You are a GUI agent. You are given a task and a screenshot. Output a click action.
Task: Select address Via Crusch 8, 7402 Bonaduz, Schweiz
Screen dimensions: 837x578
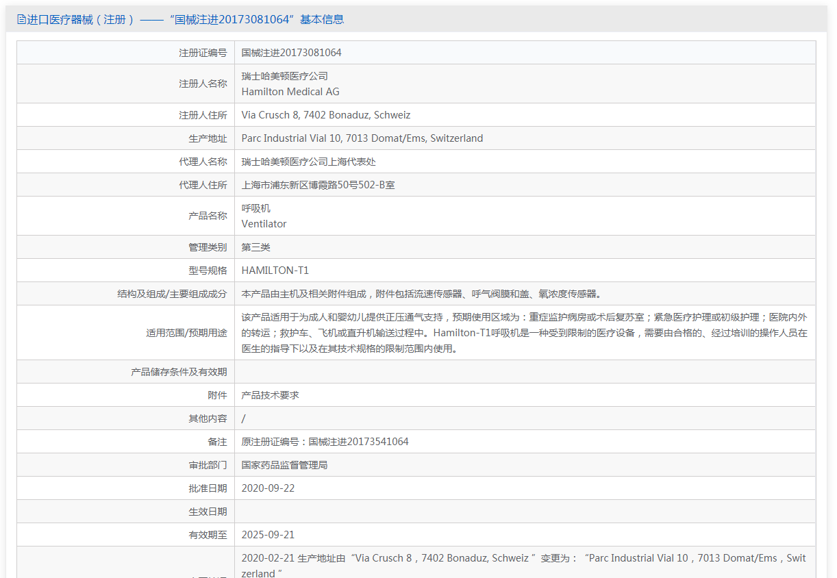point(326,115)
